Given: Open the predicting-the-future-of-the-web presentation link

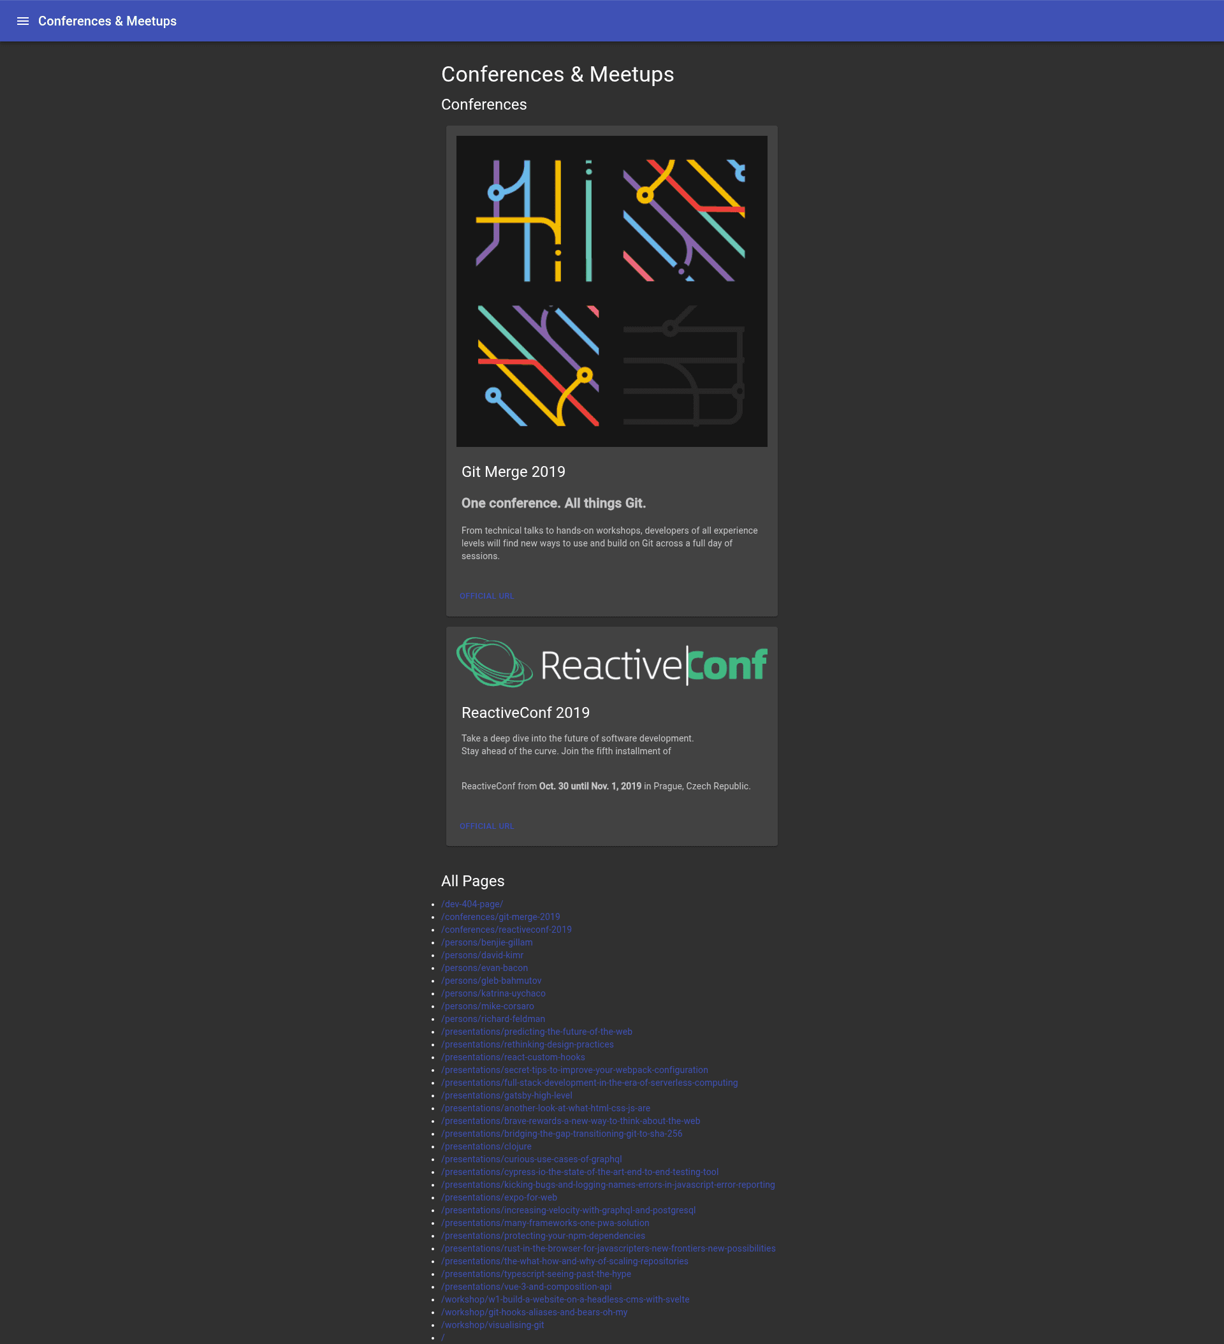Looking at the screenshot, I should click(x=537, y=1032).
